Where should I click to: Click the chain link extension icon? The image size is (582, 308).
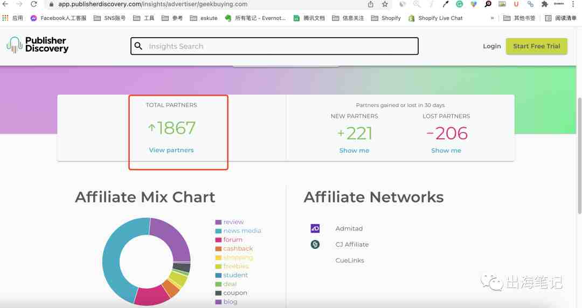[x=530, y=4]
